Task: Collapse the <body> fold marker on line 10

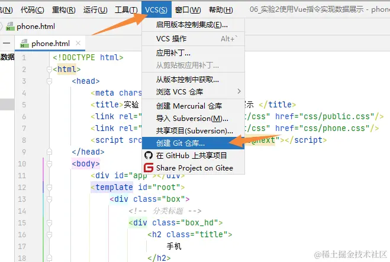Action: (49, 164)
